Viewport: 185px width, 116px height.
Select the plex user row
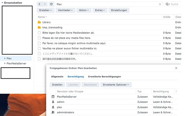(114, 107)
